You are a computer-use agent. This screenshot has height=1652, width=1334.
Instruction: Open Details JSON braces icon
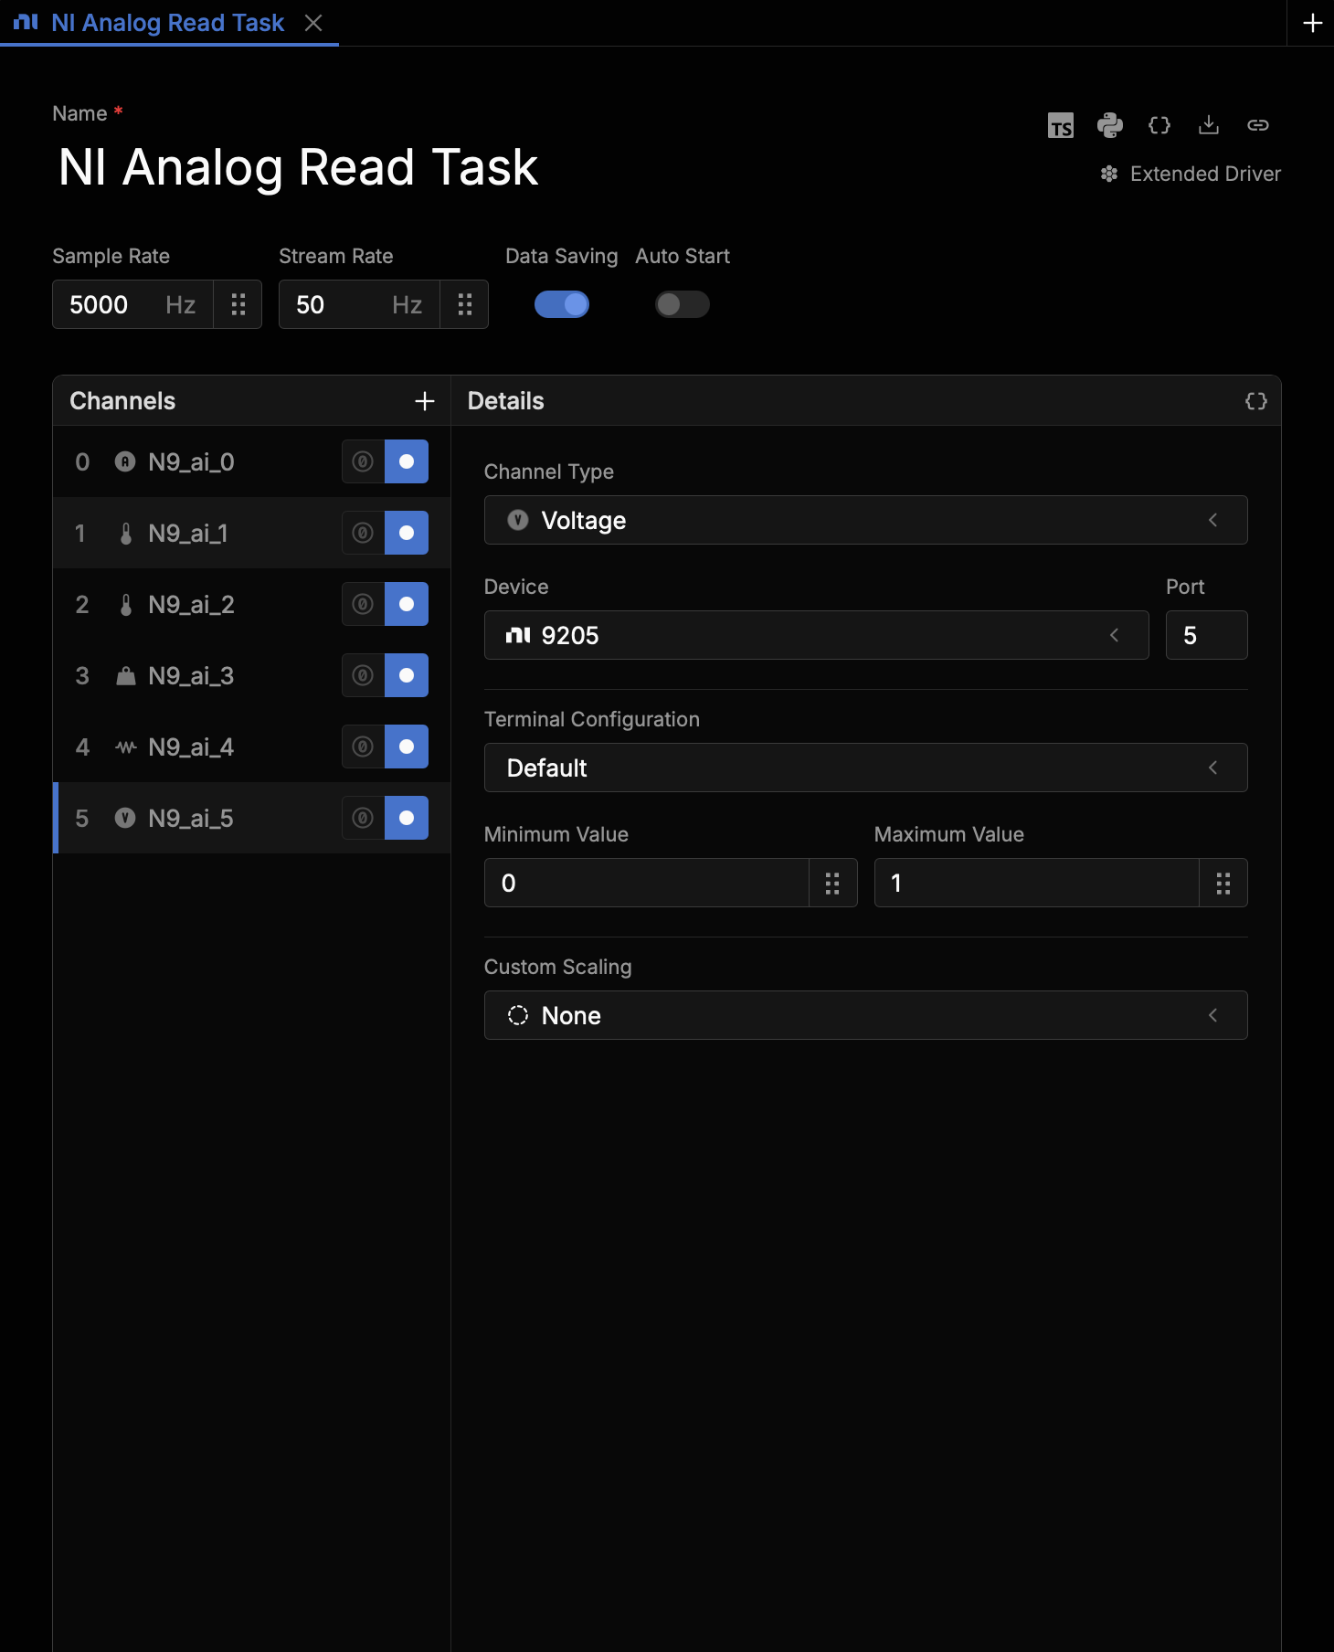tap(1256, 401)
